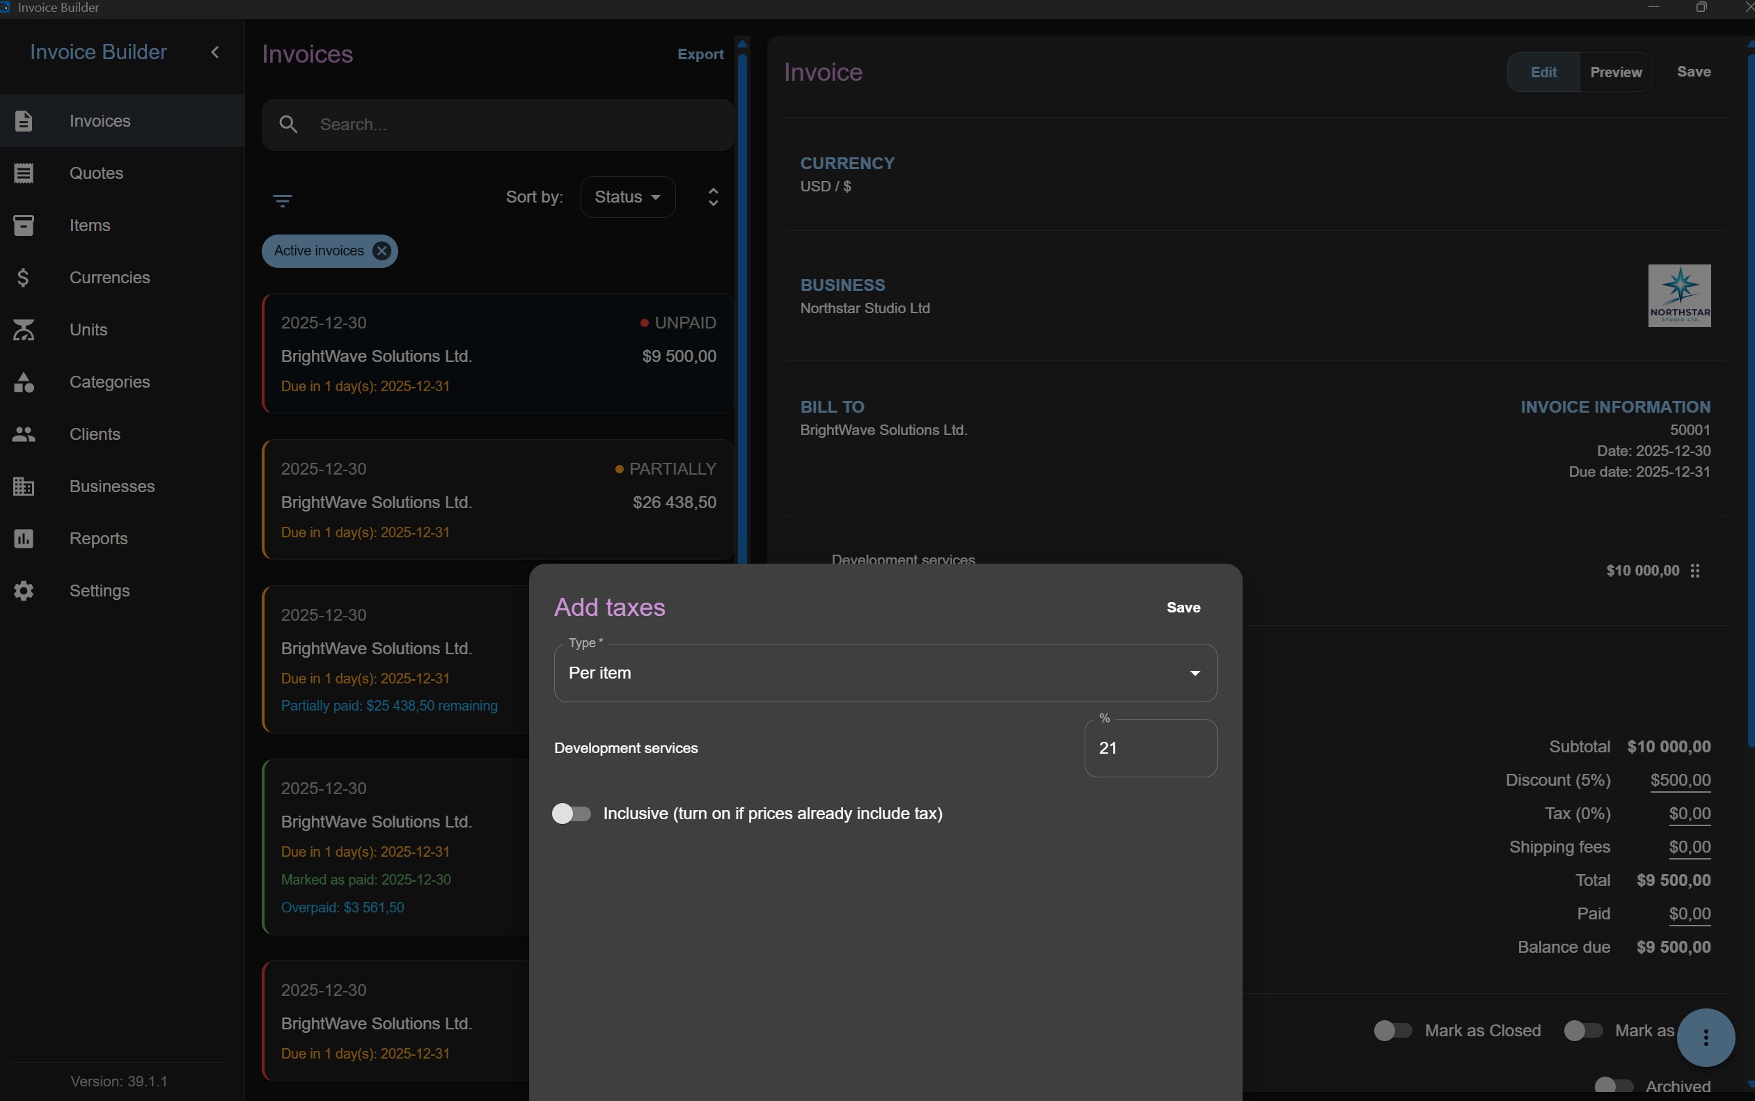Click the Invoice Builder app title

pyautogui.click(x=98, y=52)
